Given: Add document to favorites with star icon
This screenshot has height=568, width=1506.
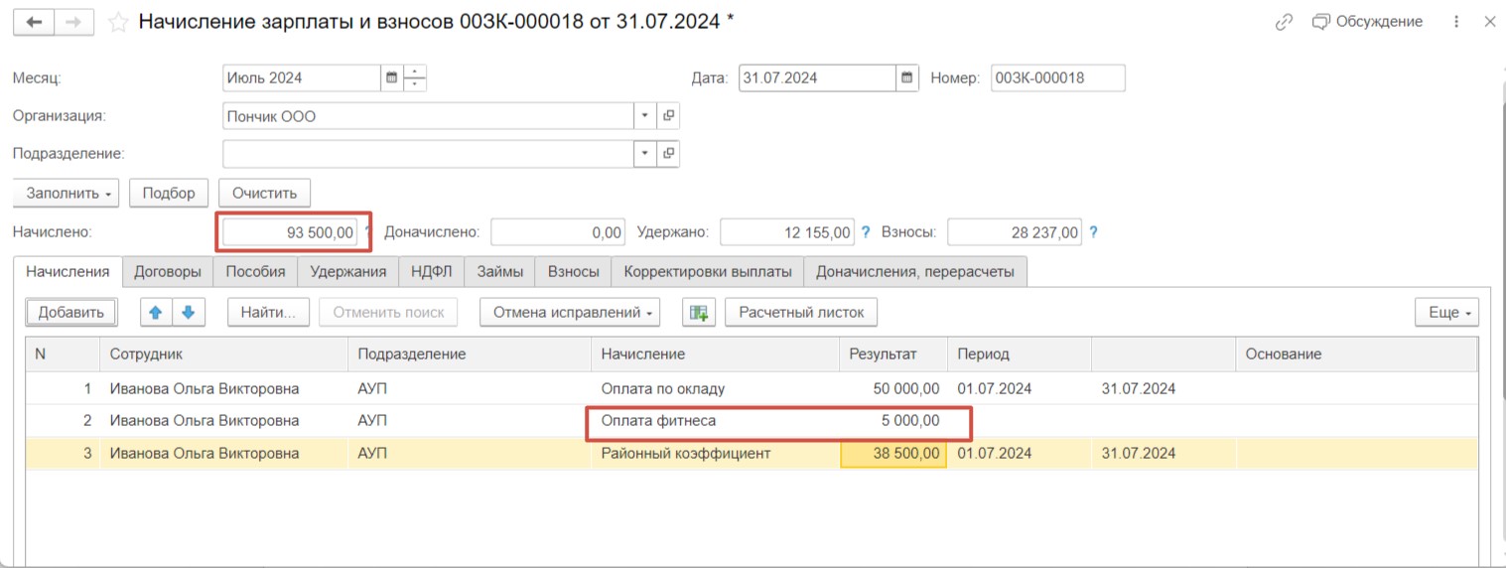Looking at the screenshot, I should click(118, 22).
